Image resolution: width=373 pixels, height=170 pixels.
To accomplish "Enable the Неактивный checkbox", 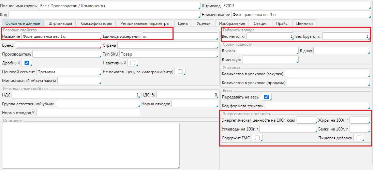I will pyautogui.click(x=132, y=63).
